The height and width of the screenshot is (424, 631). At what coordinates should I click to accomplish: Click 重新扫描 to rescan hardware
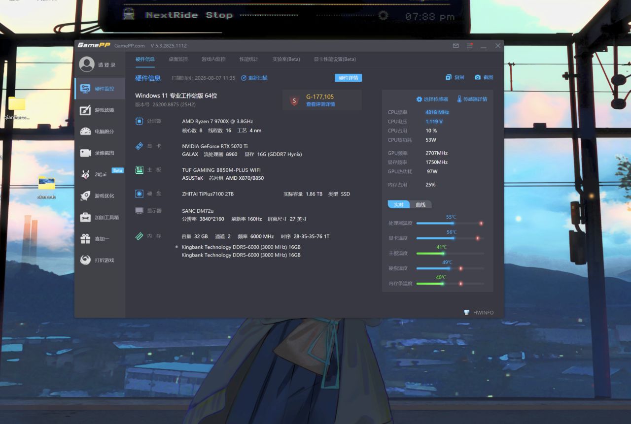tap(254, 78)
